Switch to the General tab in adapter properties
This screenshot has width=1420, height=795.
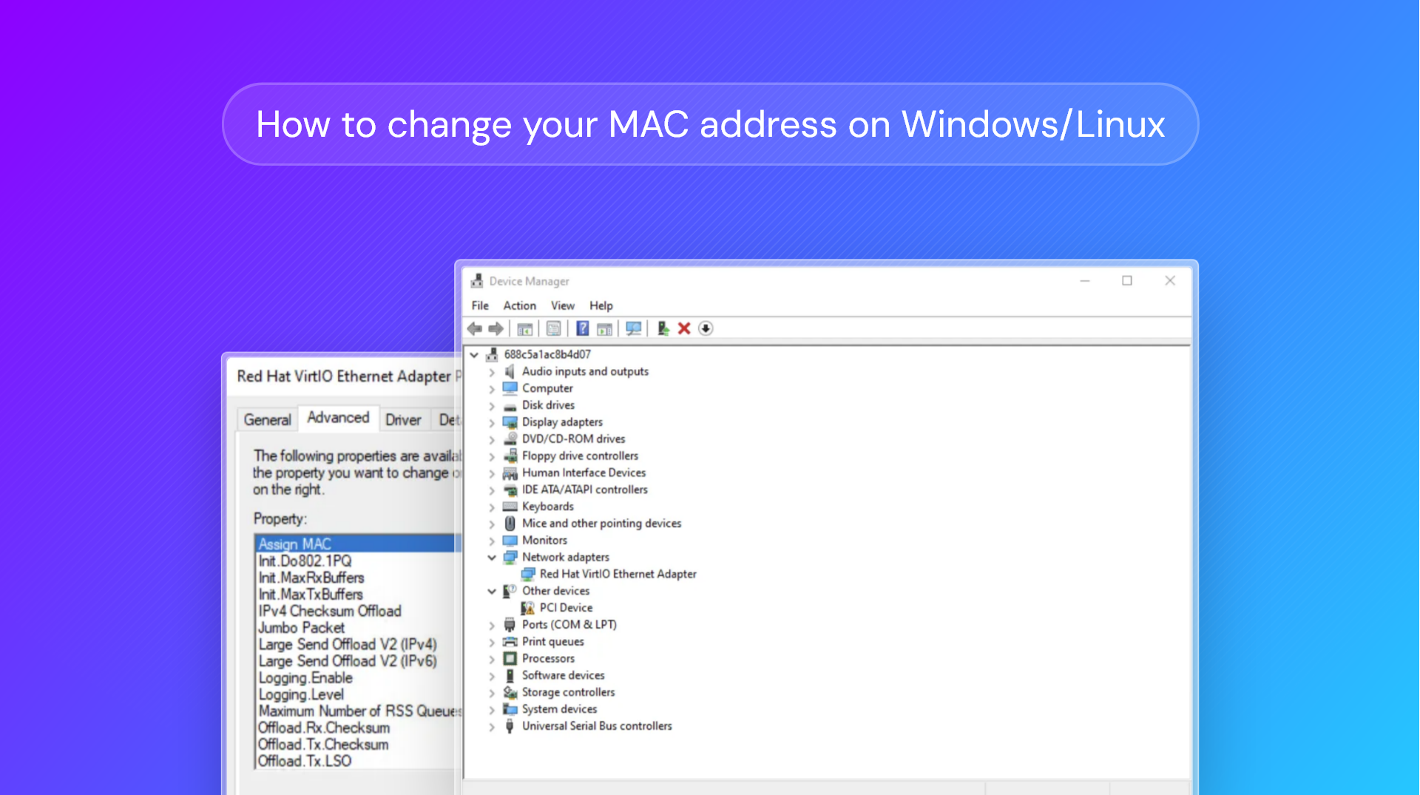[267, 419]
